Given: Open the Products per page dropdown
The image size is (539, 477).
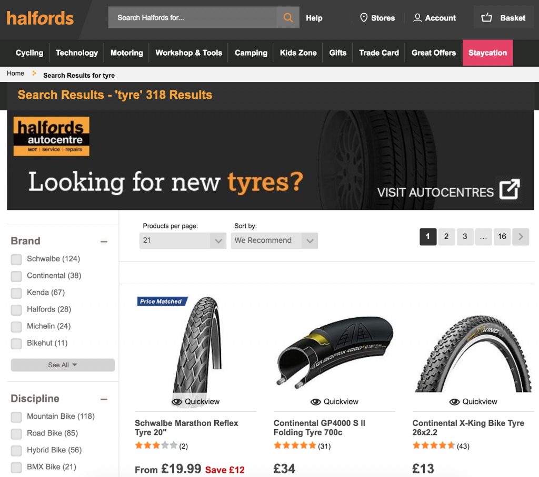Looking at the screenshot, I should pyautogui.click(x=183, y=241).
